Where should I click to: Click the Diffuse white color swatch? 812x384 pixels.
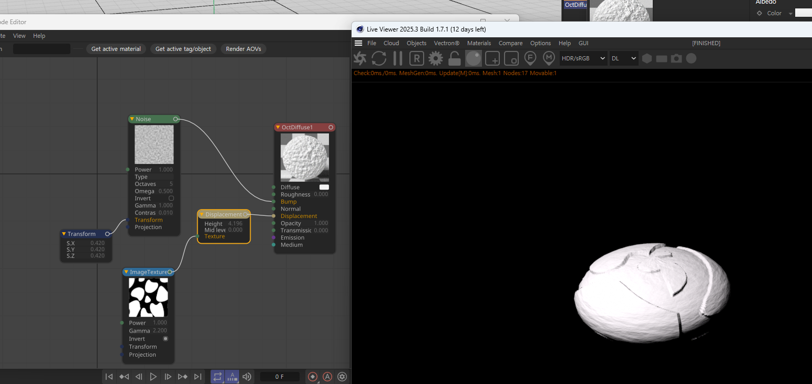pyautogui.click(x=324, y=187)
